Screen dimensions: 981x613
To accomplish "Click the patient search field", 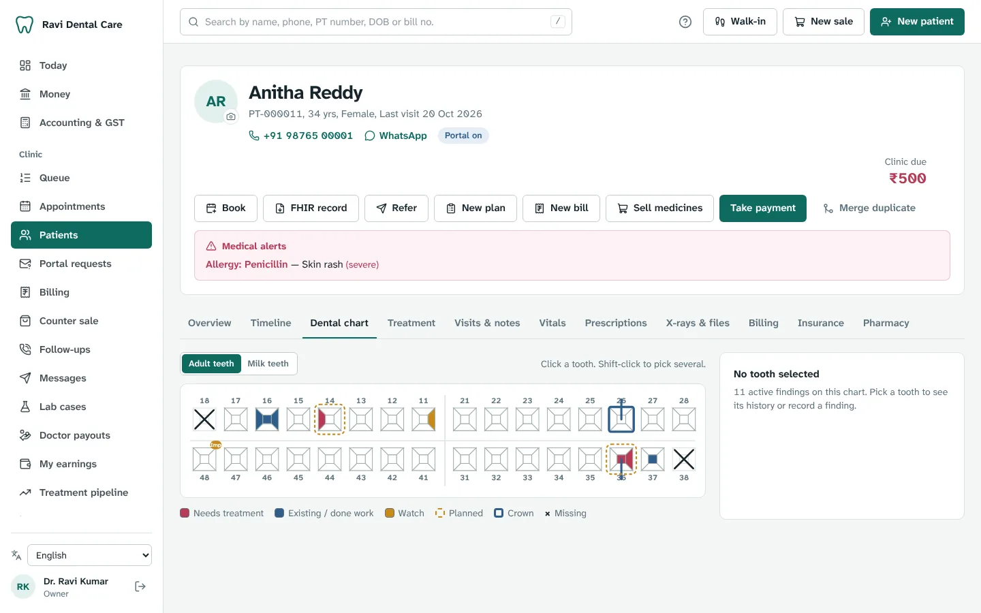I will pos(376,22).
